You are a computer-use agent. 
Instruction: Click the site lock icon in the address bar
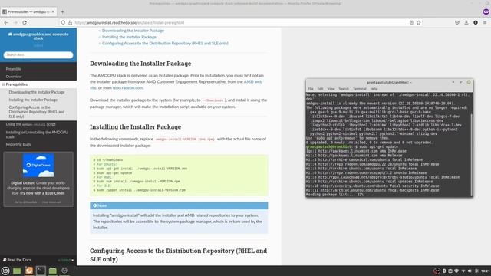pyautogui.click(x=70, y=22)
